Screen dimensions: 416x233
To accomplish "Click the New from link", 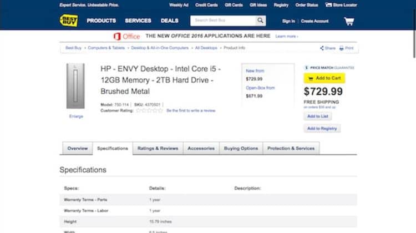I will (x=255, y=71).
